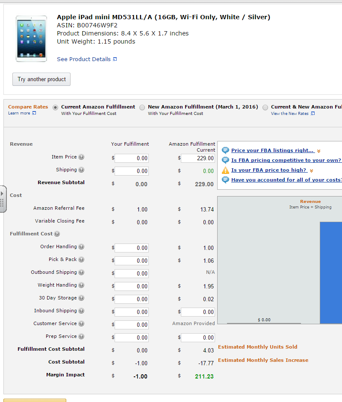Click help icon next to Shipping
342x402 pixels.
click(81, 170)
